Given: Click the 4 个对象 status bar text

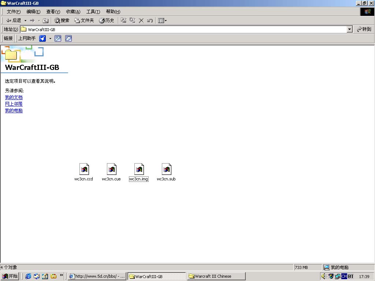Looking at the screenshot, I should click(9, 267).
